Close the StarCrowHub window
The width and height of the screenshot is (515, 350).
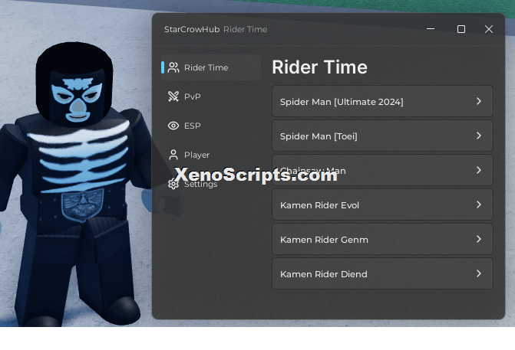(x=489, y=29)
